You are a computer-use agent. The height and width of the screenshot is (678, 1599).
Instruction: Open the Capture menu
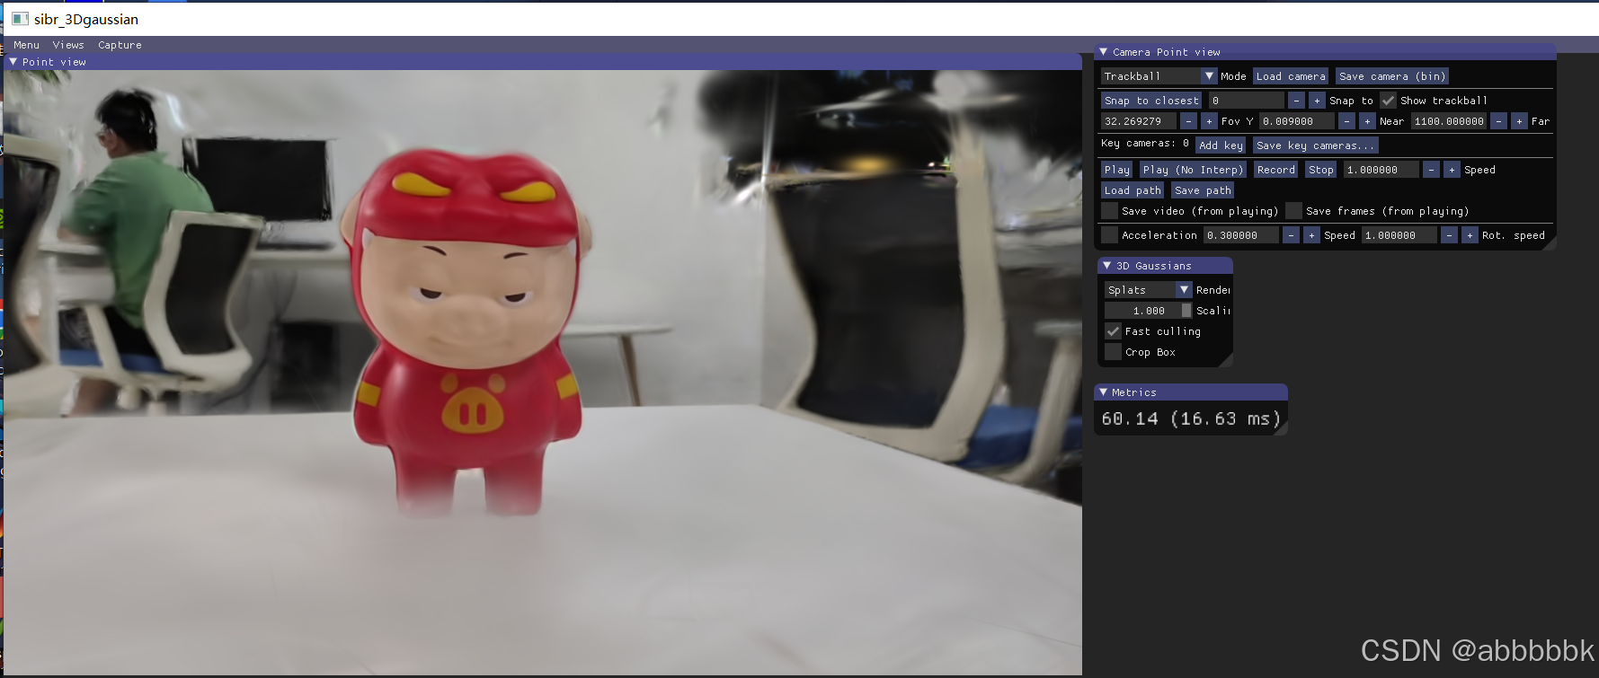click(x=120, y=45)
